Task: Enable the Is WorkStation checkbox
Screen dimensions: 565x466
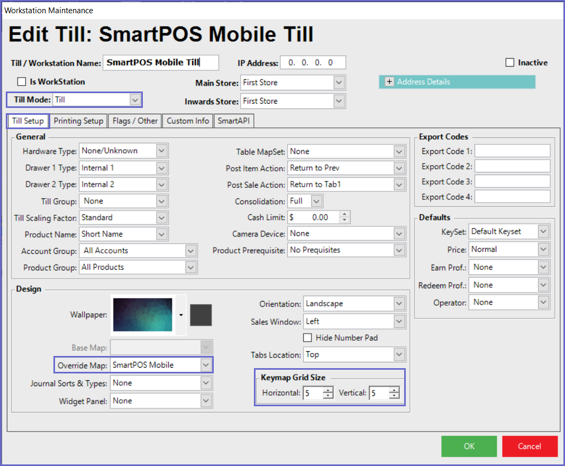Action: pos(22,82)
